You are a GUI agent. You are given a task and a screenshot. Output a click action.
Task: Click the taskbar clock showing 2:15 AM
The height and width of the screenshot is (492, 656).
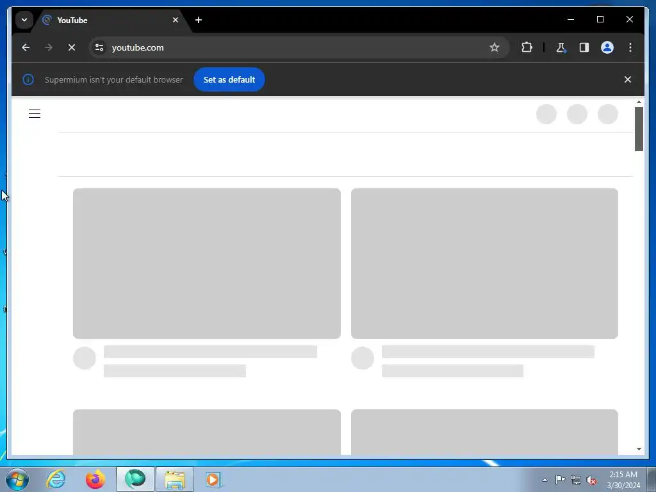[623, 479]
